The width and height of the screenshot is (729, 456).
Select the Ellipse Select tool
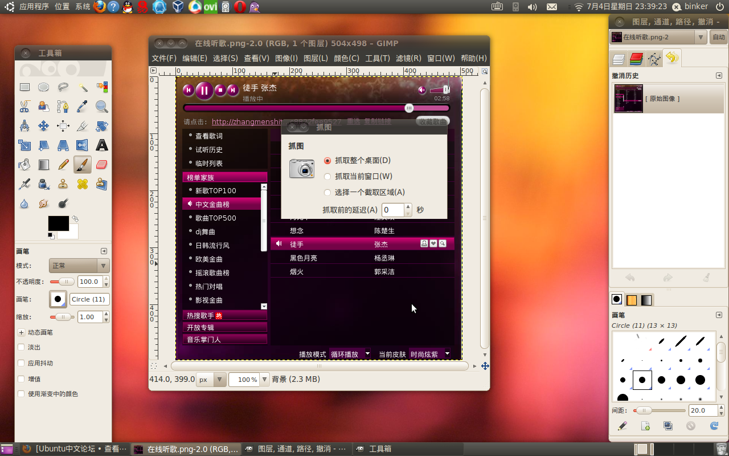[44, 87]
